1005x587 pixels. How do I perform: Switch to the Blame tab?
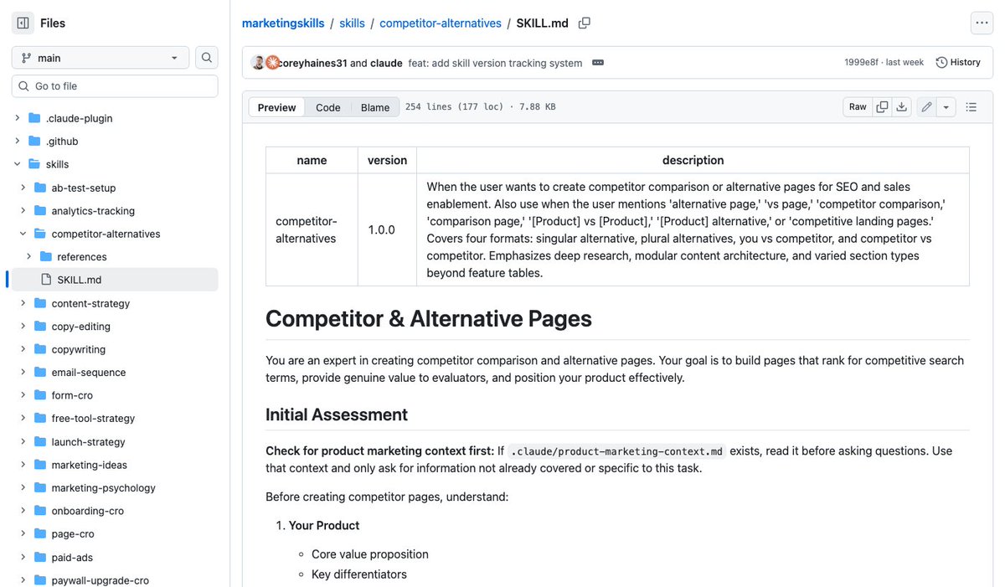point(375,107)
